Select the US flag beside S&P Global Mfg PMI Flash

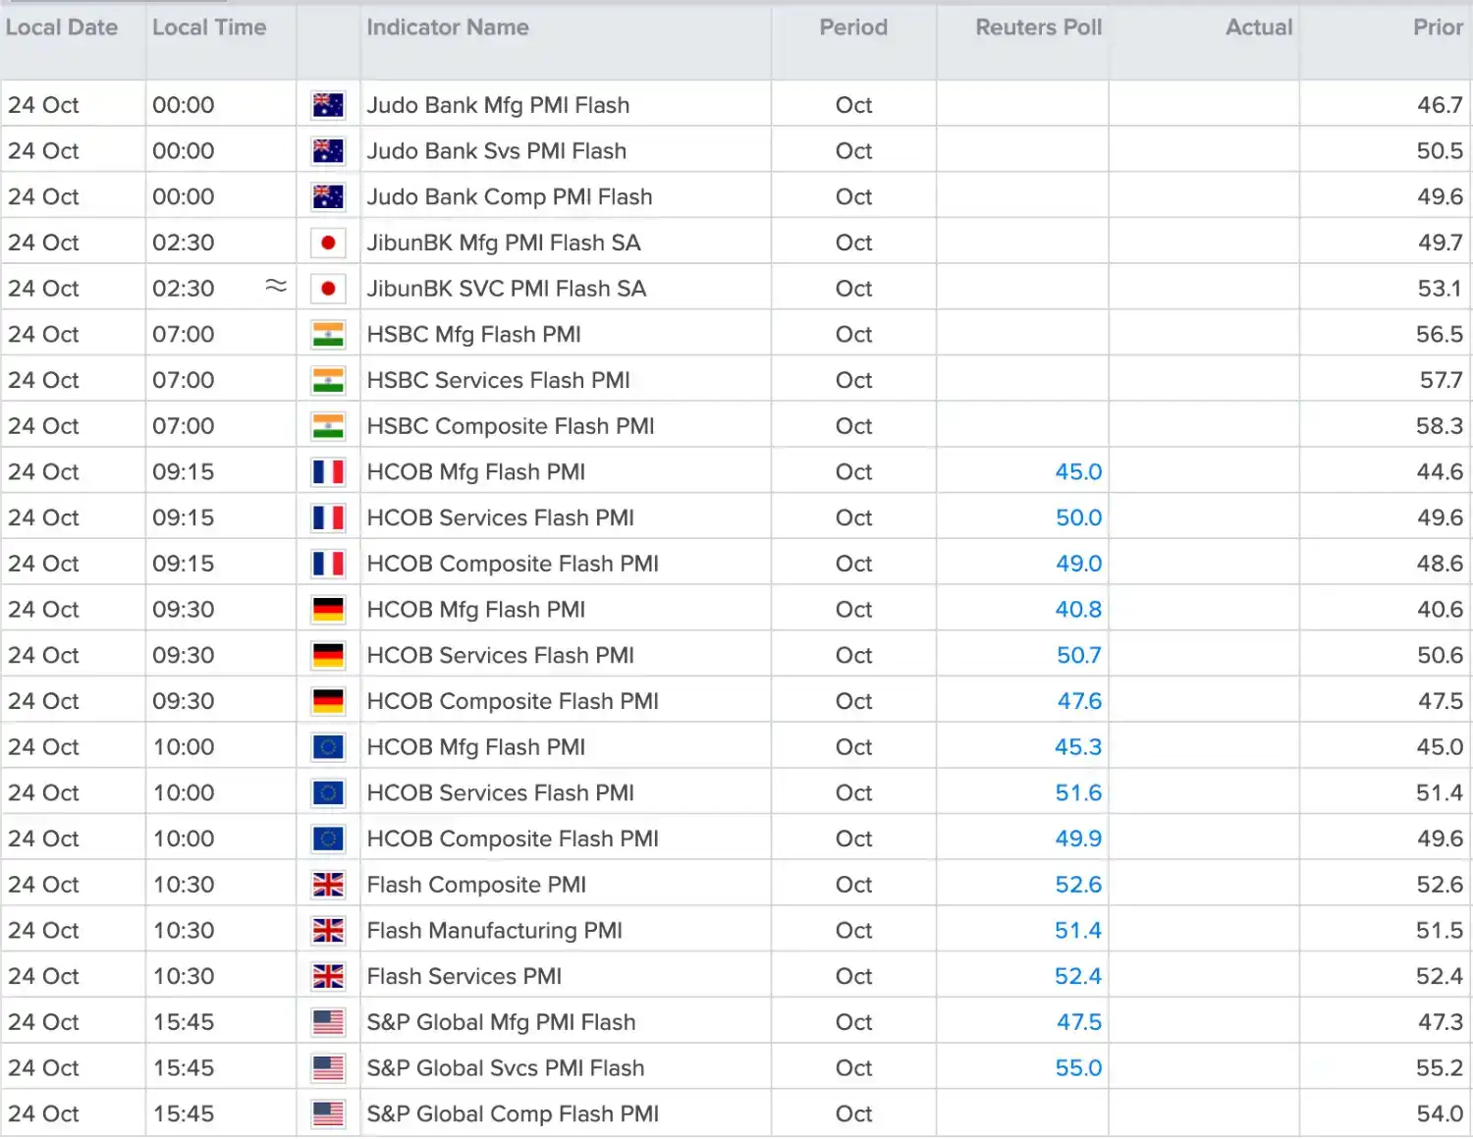tap(328, 1022)
